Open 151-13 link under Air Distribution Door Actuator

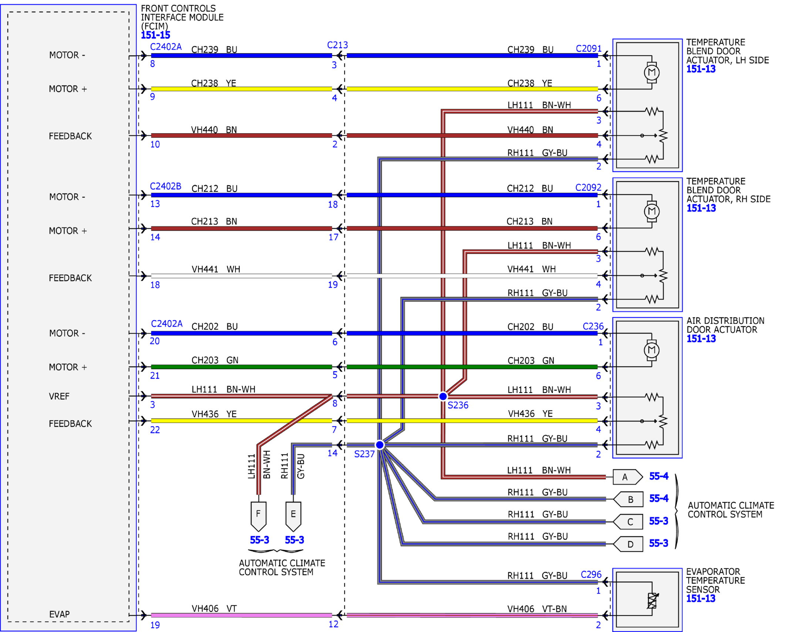click(x=701, y=338)
